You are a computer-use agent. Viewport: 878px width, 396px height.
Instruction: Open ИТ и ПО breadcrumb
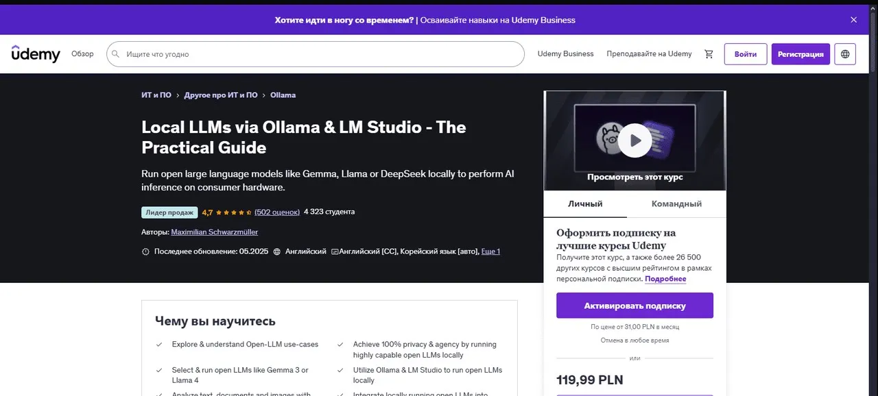tap(156, 95)
